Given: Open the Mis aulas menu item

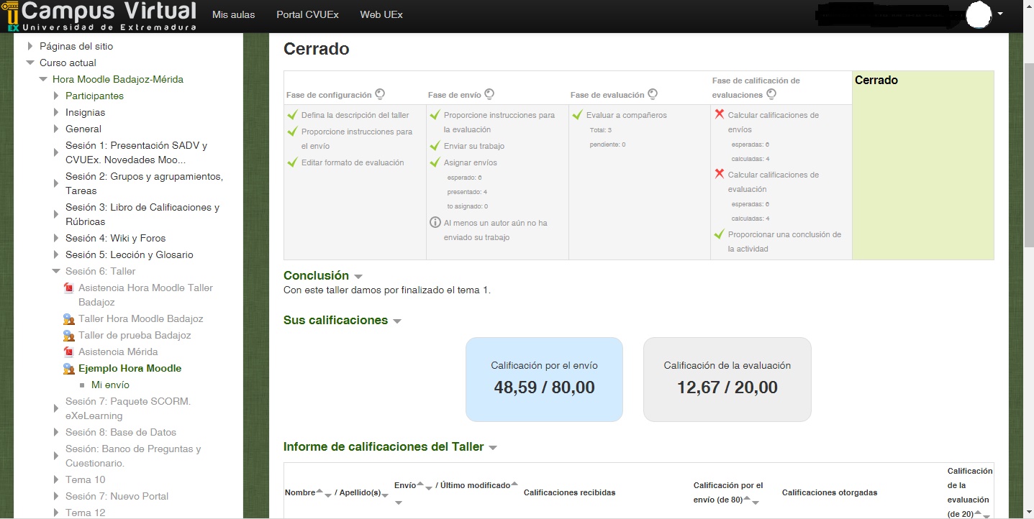Looking at the screenshot, I should [x=233, y=15].
